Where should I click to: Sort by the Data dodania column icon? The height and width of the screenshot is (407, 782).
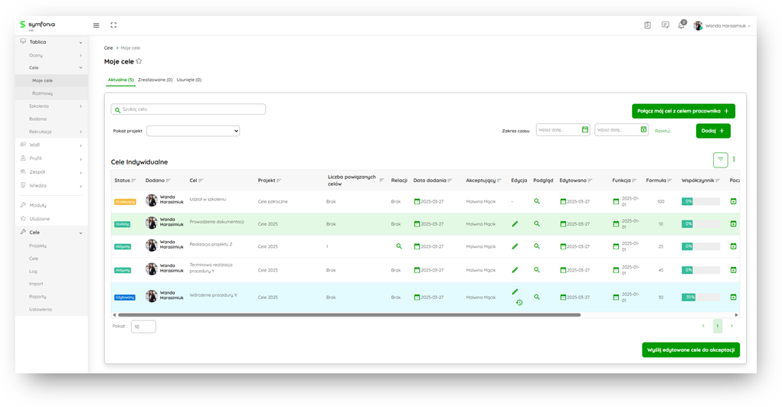tap(450, 181)
